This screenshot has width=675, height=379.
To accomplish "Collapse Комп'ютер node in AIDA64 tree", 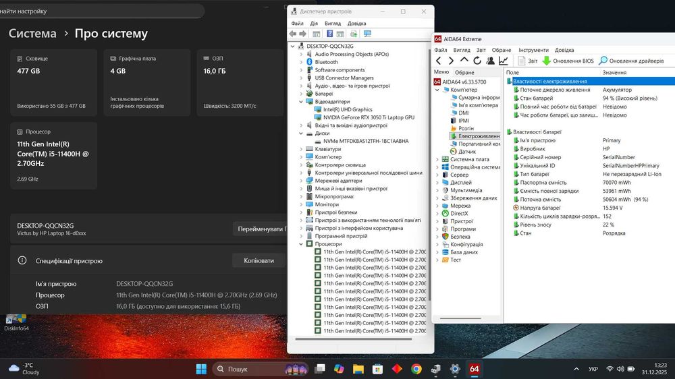I will (x=437, y=90).
